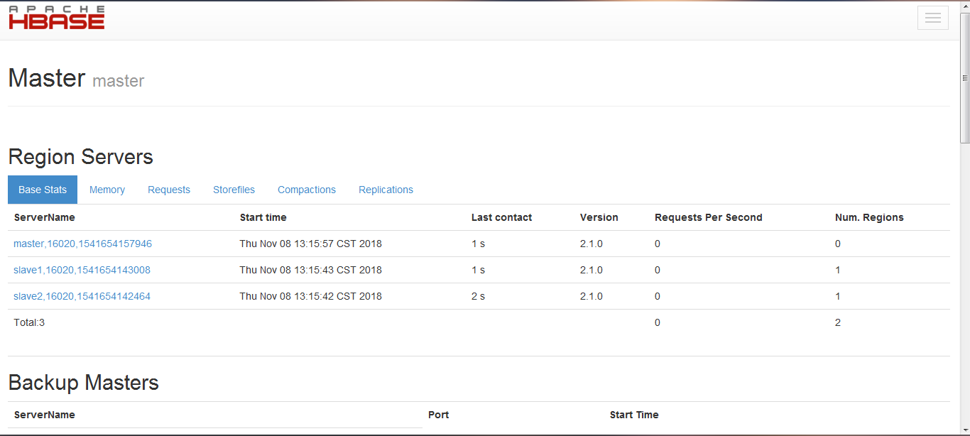Click the Backup Masters heading
970x436 pixels.
[x=83, y=382]
